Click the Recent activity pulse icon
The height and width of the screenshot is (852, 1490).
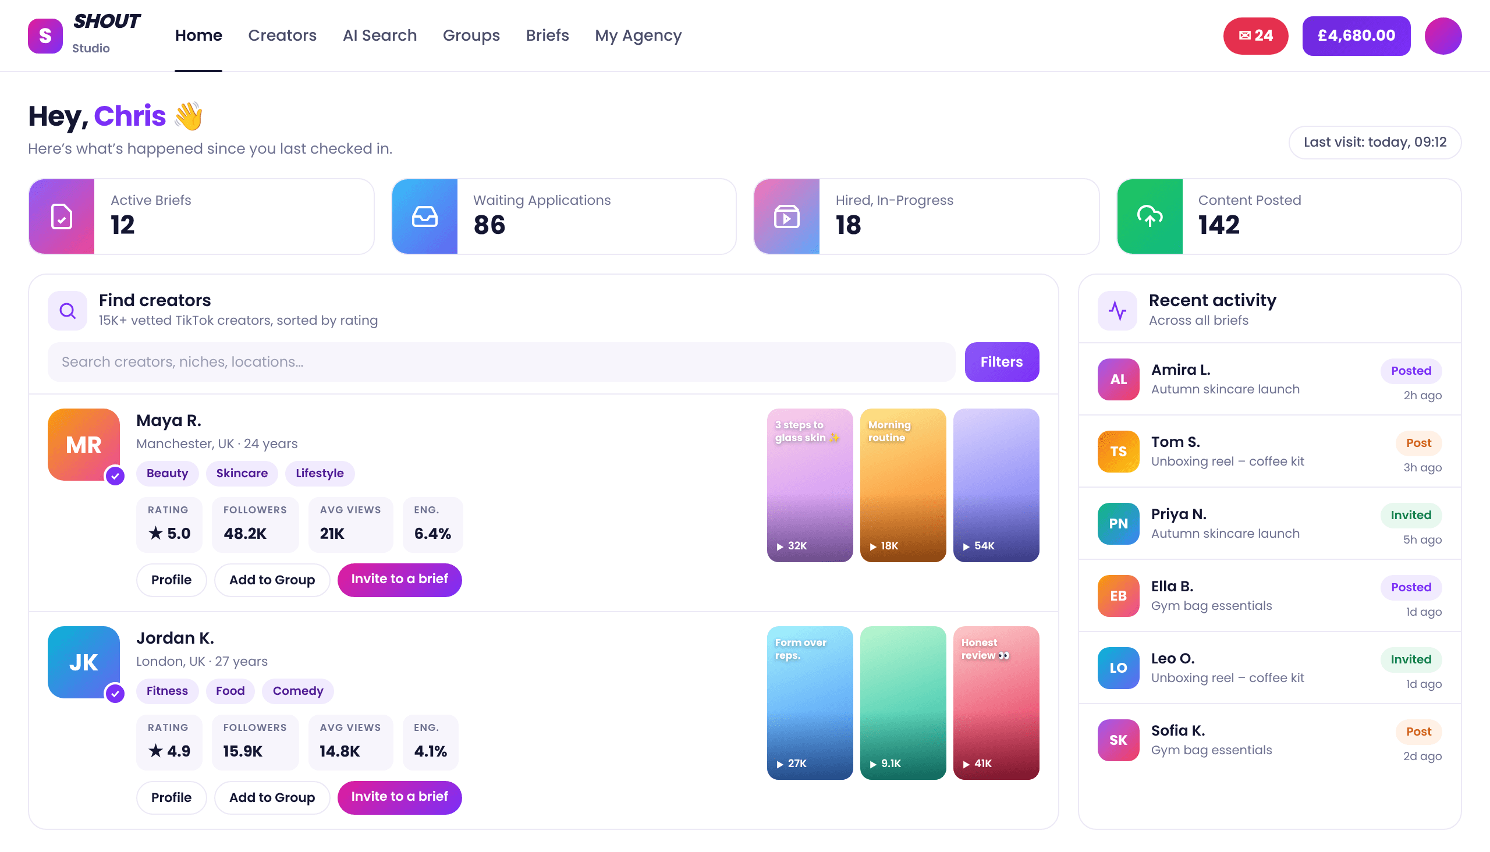[x=1117, y=311]
